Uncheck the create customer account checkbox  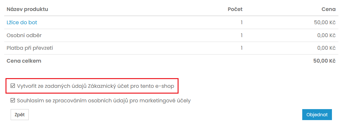coord(13,86)
